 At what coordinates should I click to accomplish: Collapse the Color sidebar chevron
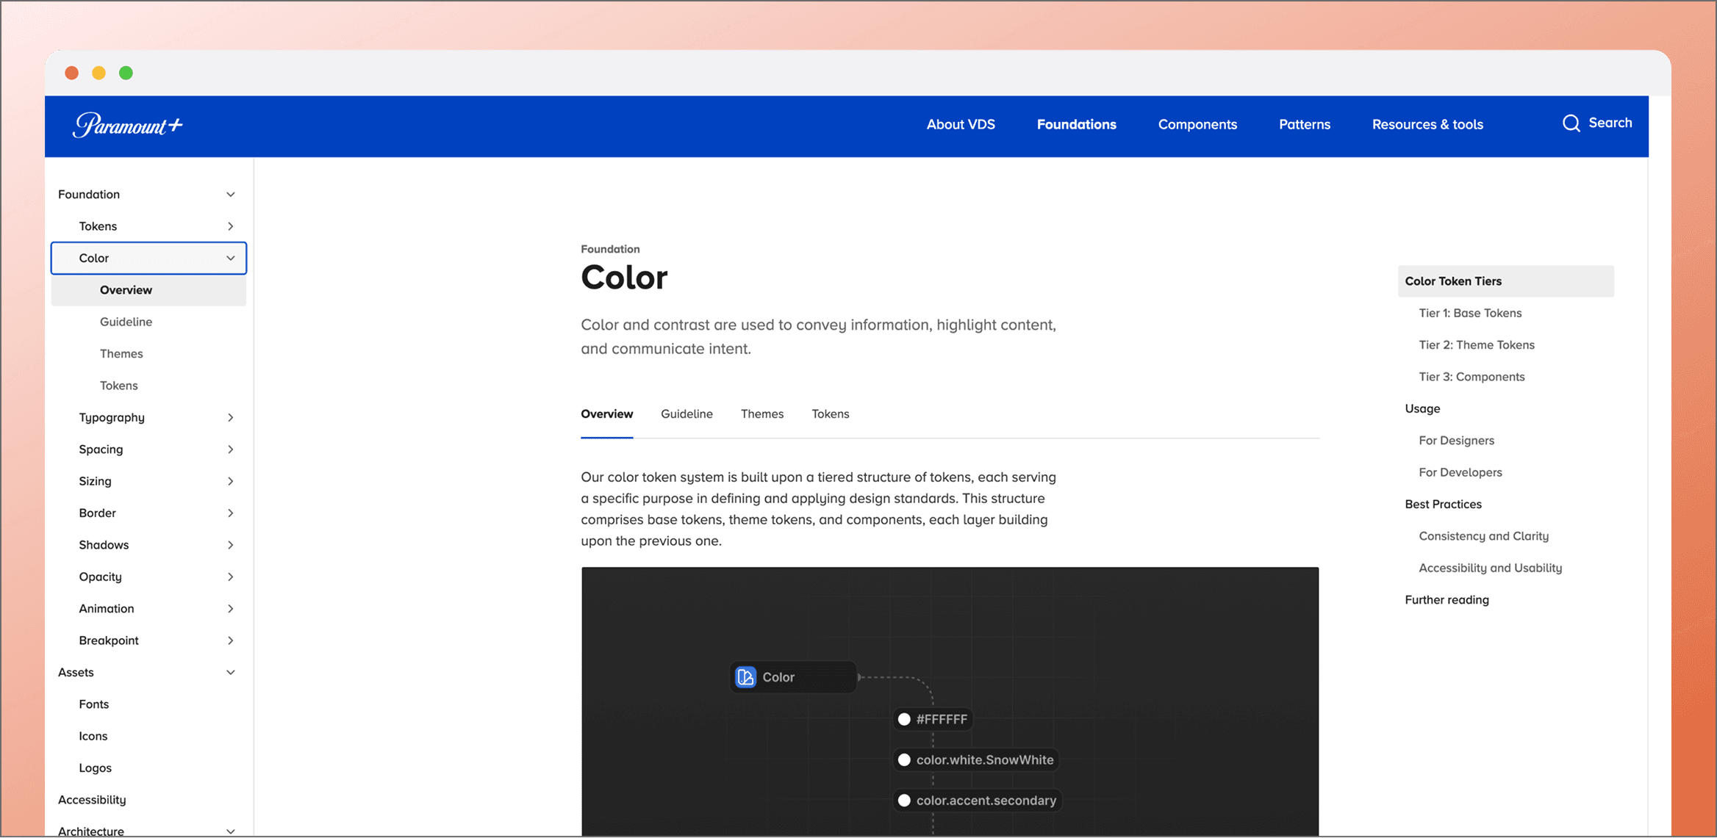click(230, 258)
